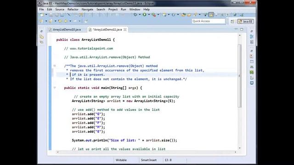Image resolution: width=294 pixels, height=165 pixels.
Task: Click the Search flashlight icon
Action: tap(195, 15)
